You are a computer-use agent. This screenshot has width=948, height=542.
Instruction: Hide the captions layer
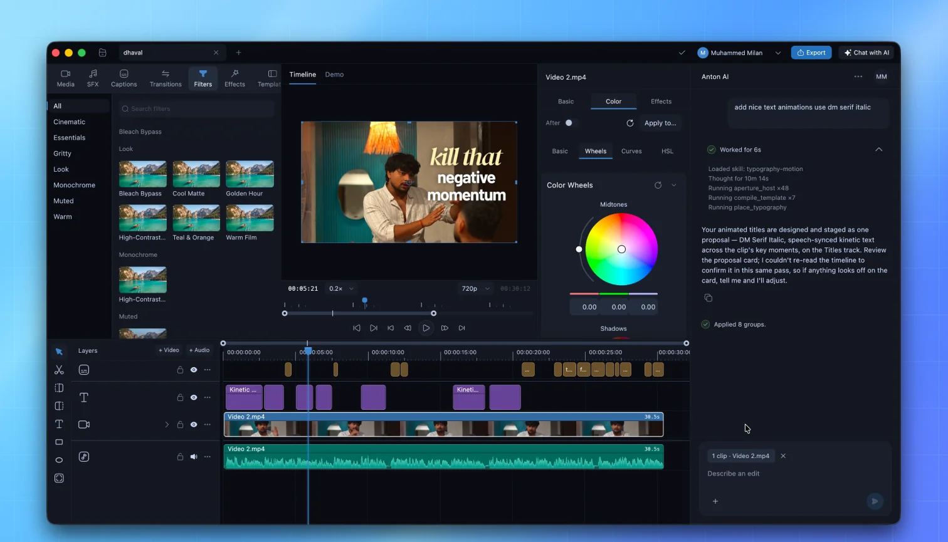pos(194,370)
